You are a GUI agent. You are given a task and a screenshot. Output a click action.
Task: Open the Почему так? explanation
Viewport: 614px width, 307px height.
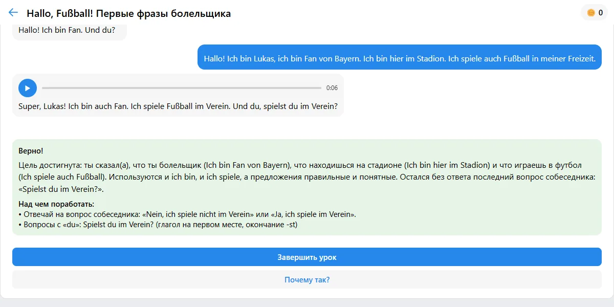[307, 280]
